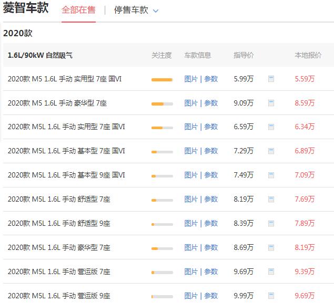Click the attention bar for M5L 实用型 7座 国VI

[162, 128]
